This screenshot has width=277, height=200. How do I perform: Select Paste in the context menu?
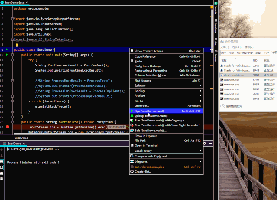pos(166,61)
